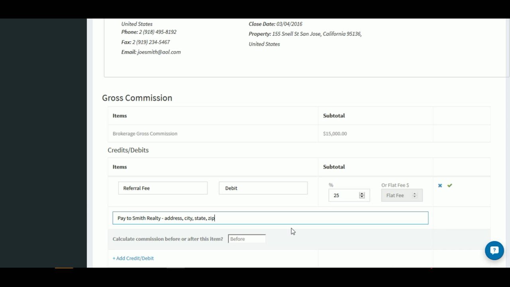The width and height of the screenshot is (510, 287).
Task: Click the Close Date 03/04/2016 text
Action: point(275,24)
